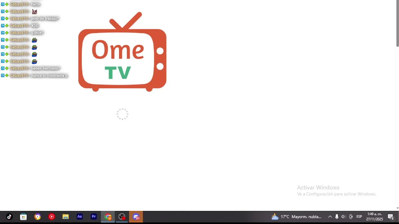Open YouTube Music taskbar icon
Viewport: 399px width, 224px height.
(51, 217)
